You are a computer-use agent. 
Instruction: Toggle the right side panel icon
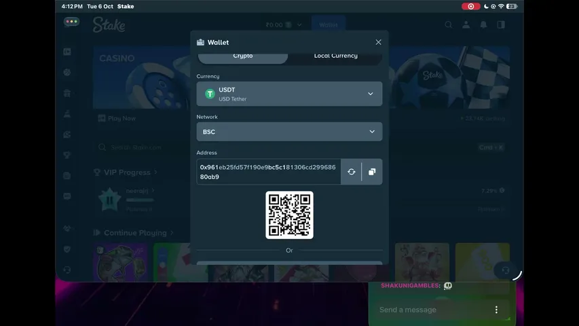click(501, 24)
